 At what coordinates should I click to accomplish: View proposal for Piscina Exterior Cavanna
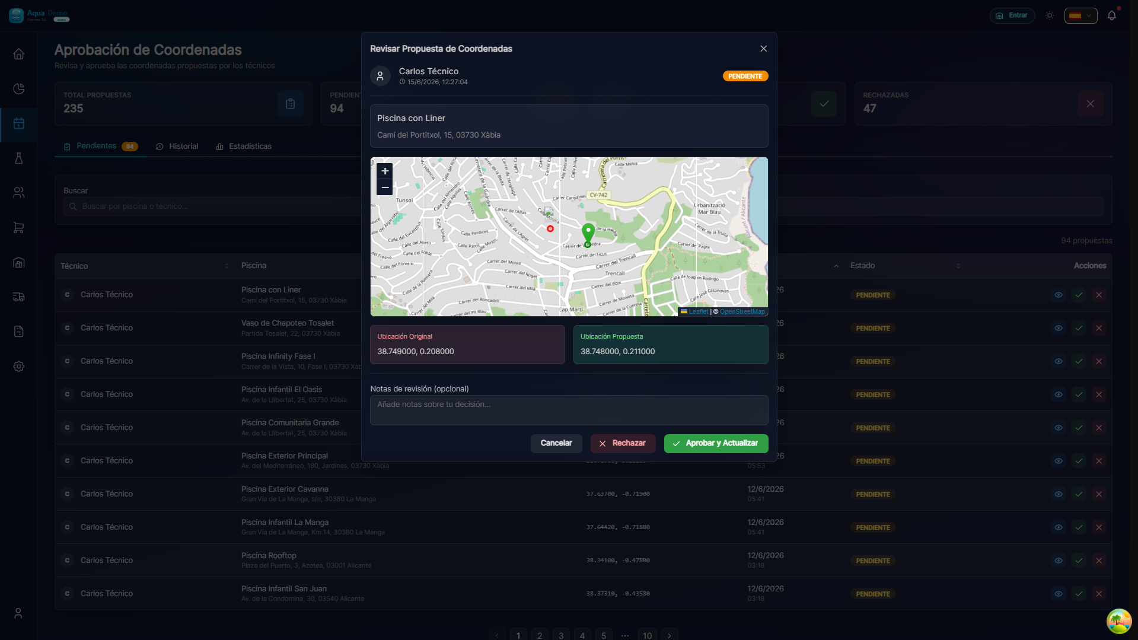[1058, 494]
